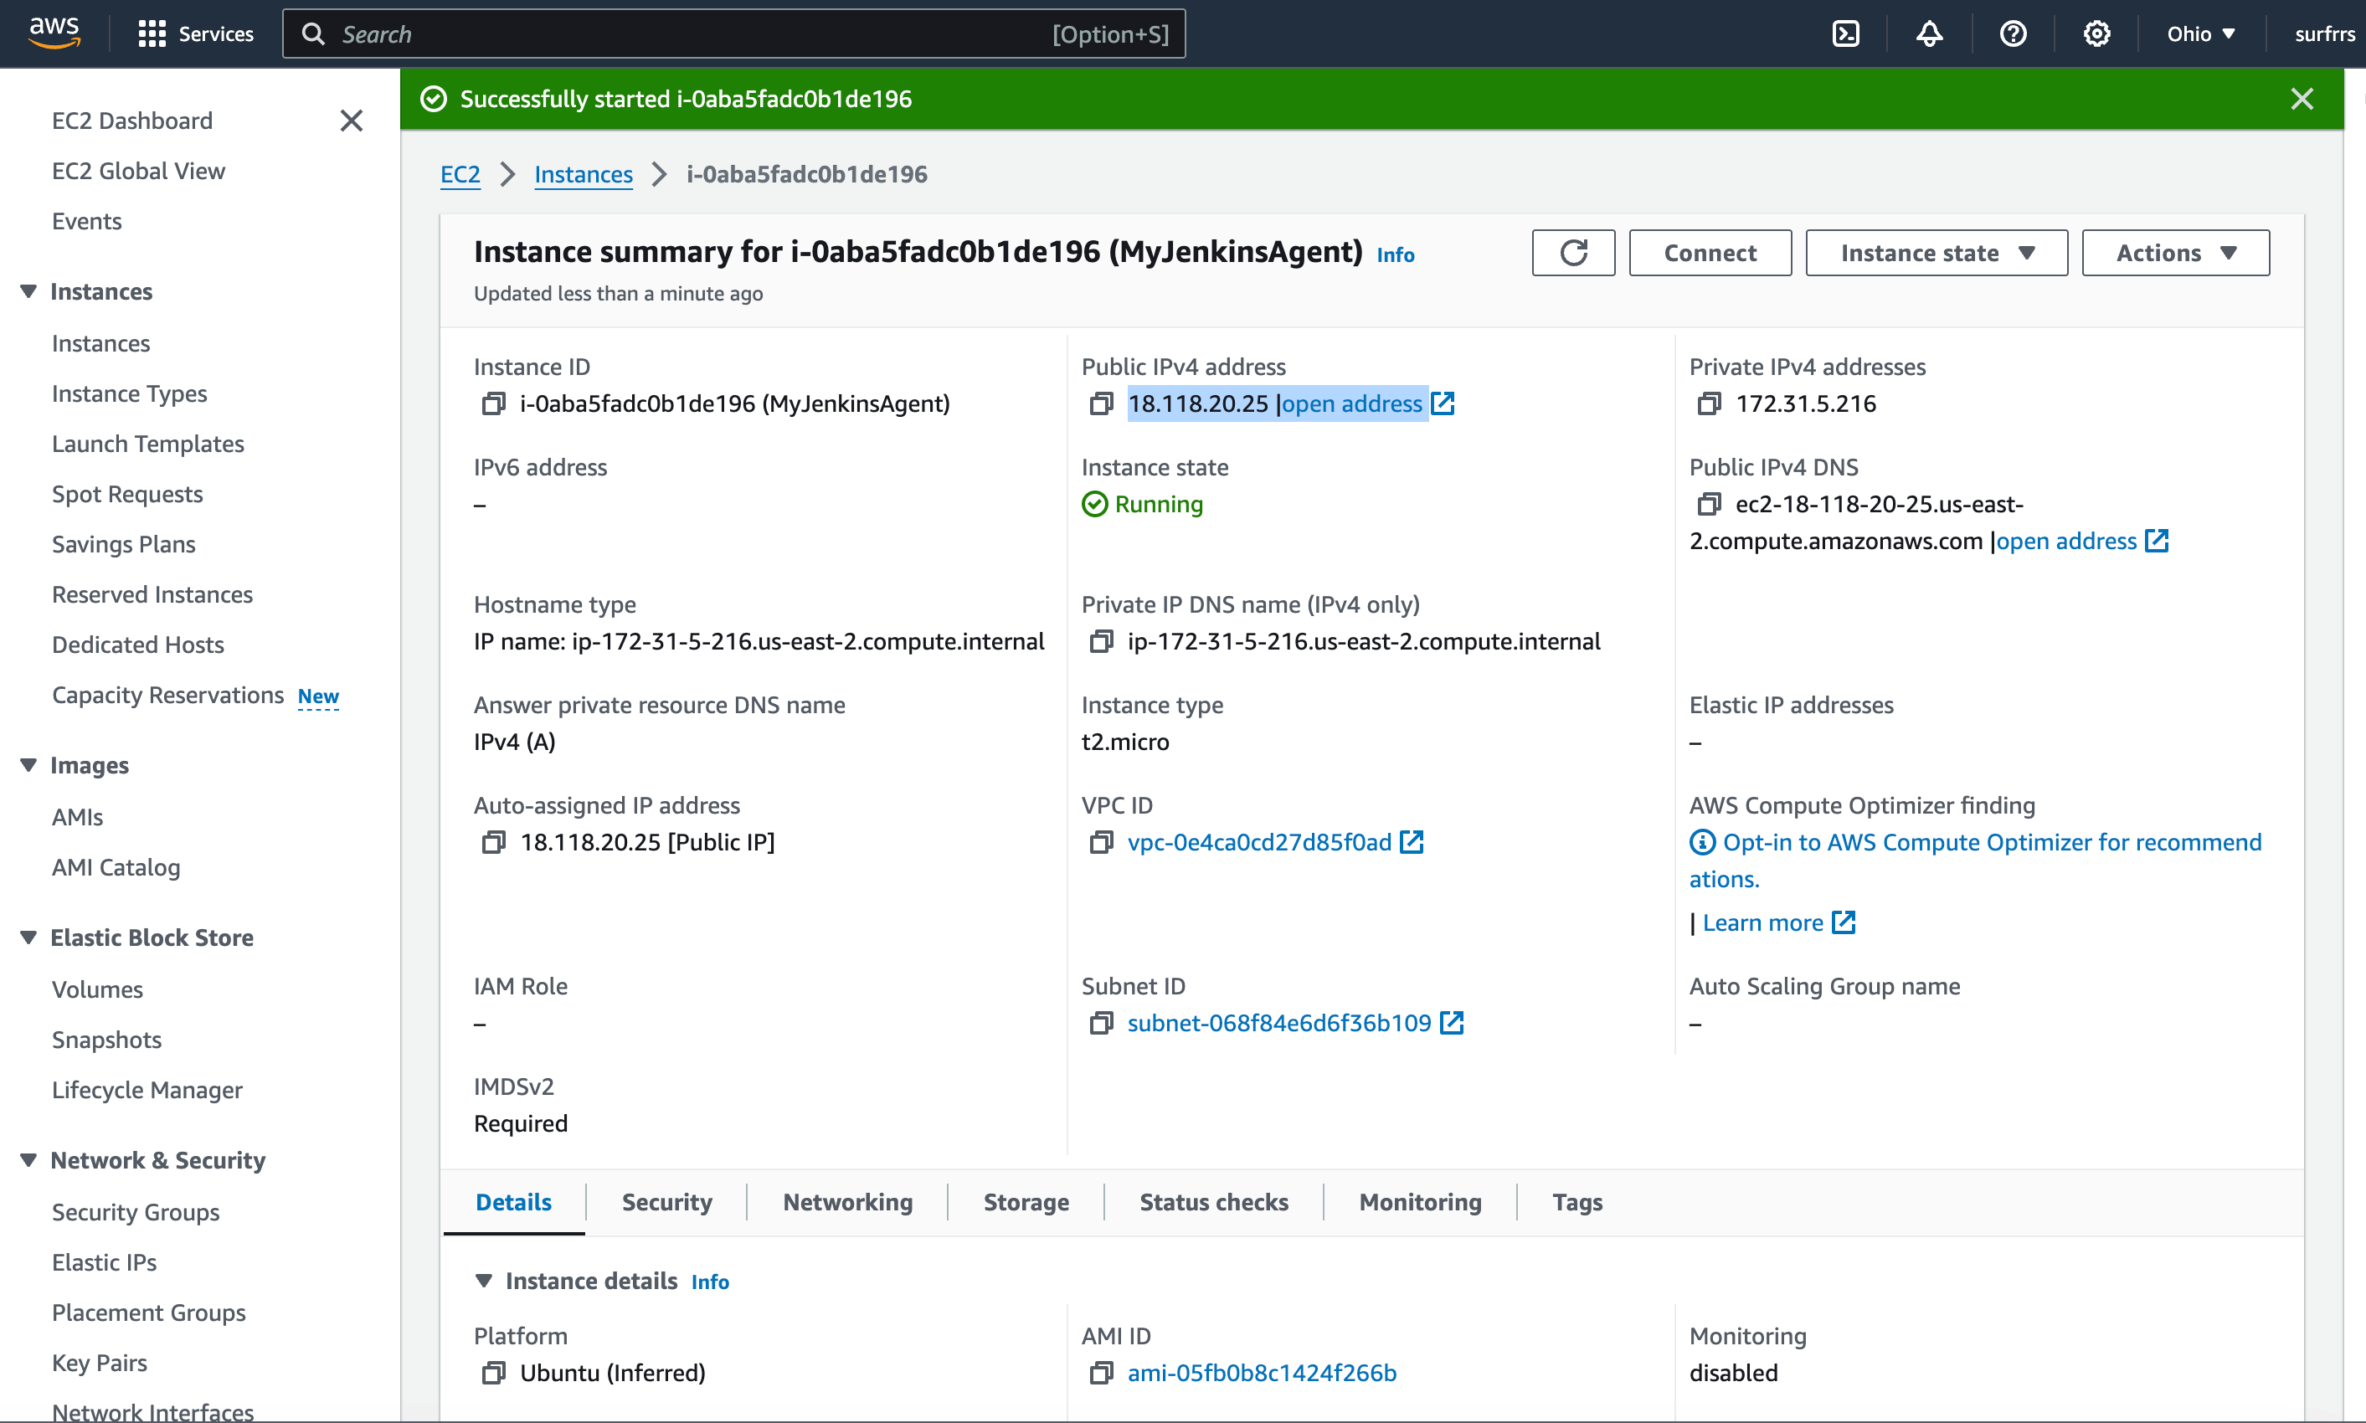Screen dimensions: 2366x1423
Task: Collapse the Elastic Block Store section
Action: (x=28, y=937)
